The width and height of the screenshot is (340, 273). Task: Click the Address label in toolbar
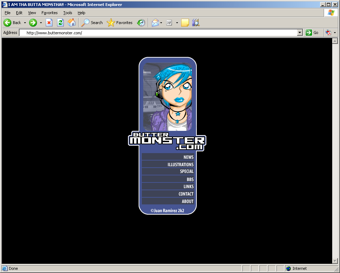click(x=10, y=33)
